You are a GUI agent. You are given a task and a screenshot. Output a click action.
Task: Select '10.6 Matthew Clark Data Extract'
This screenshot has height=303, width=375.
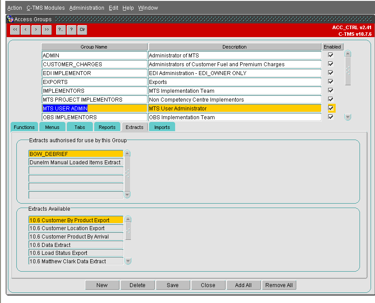[76, 261]
